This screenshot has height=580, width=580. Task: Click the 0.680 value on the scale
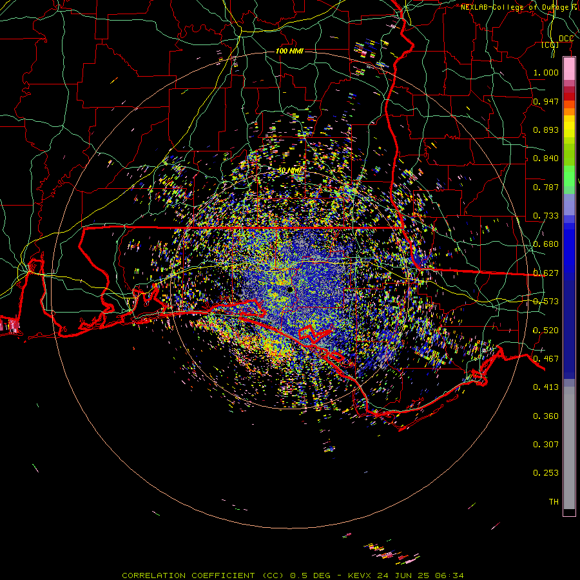point(546,244)
